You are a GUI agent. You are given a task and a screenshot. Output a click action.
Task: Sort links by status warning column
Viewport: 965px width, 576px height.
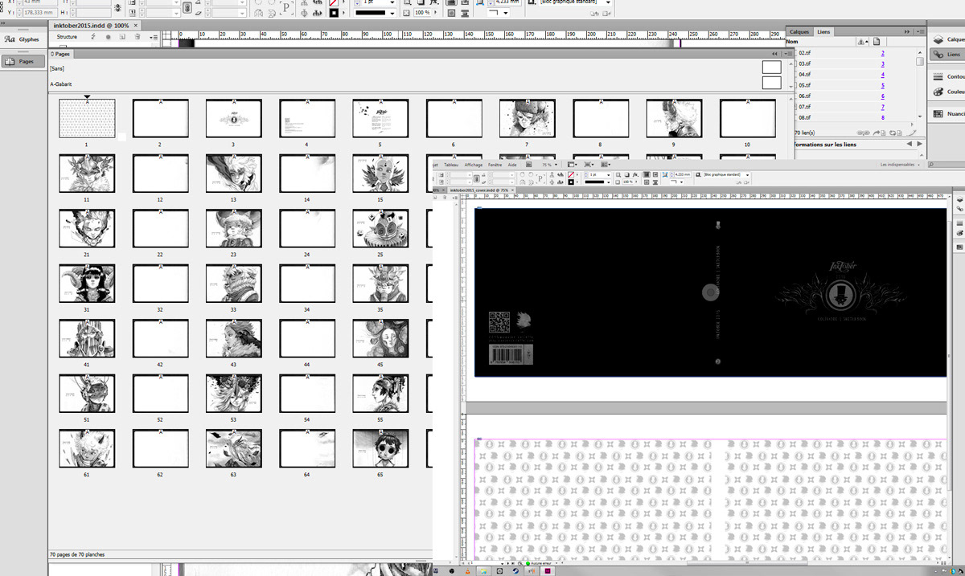[x=861, y=42]
